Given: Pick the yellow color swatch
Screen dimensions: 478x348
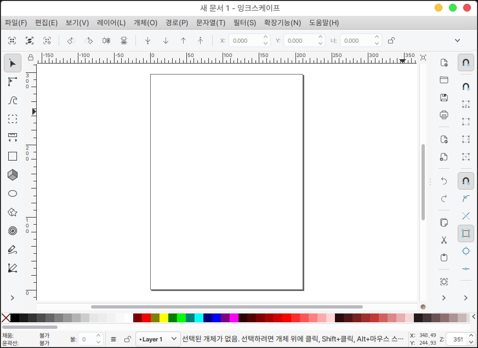Looking at the screenshot, I should click(x=164, y=318).
